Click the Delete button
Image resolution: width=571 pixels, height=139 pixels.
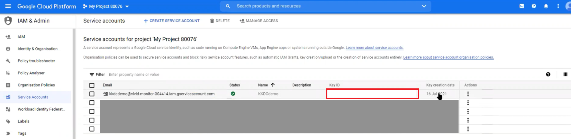(x=220, y=21)
